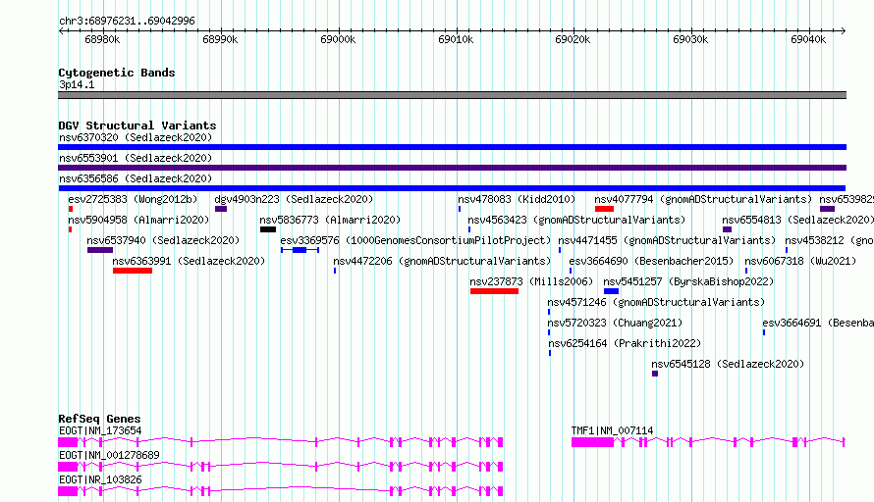
Task: Click the 69020k ruler tick label
Action: point(573,39)
